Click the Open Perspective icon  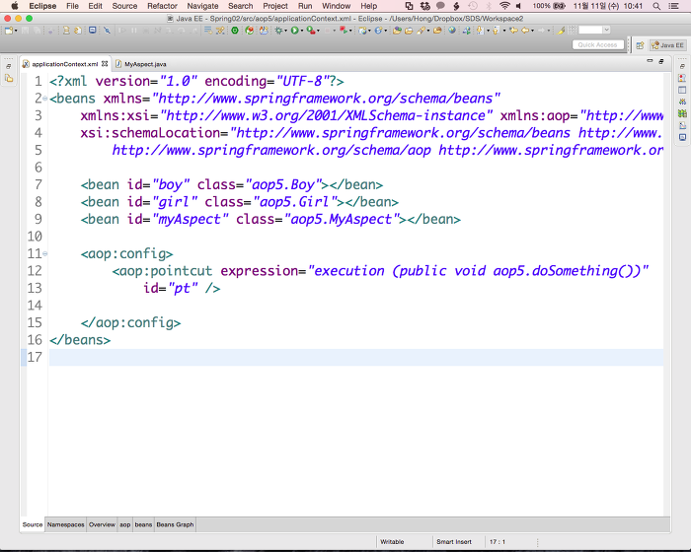click(641, 45)
